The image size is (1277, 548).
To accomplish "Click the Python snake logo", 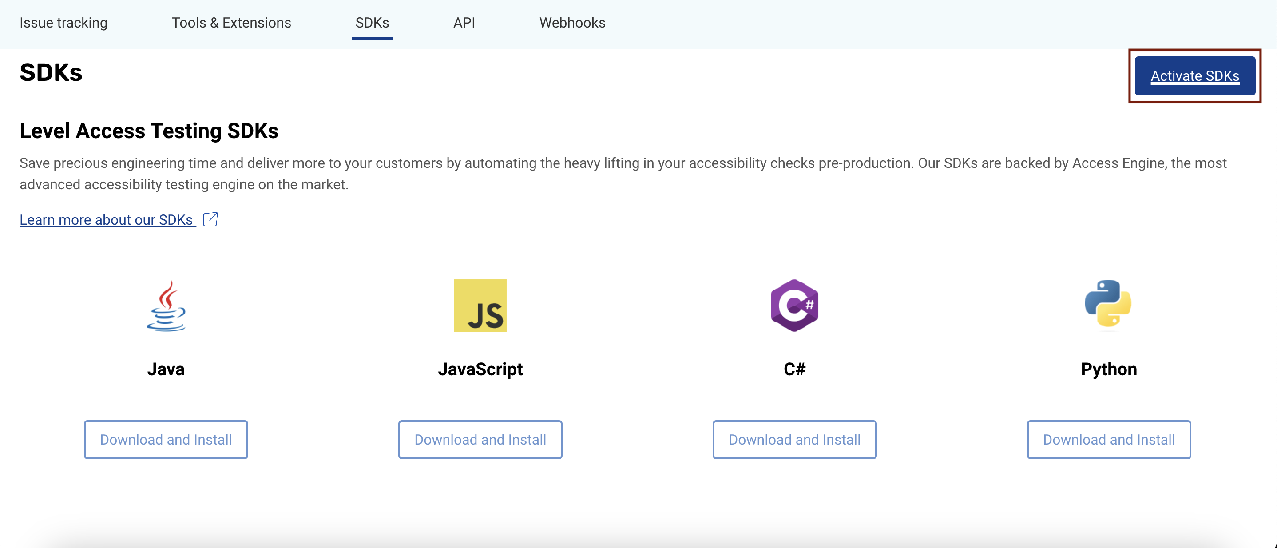I will click(x=1108, y=304).
